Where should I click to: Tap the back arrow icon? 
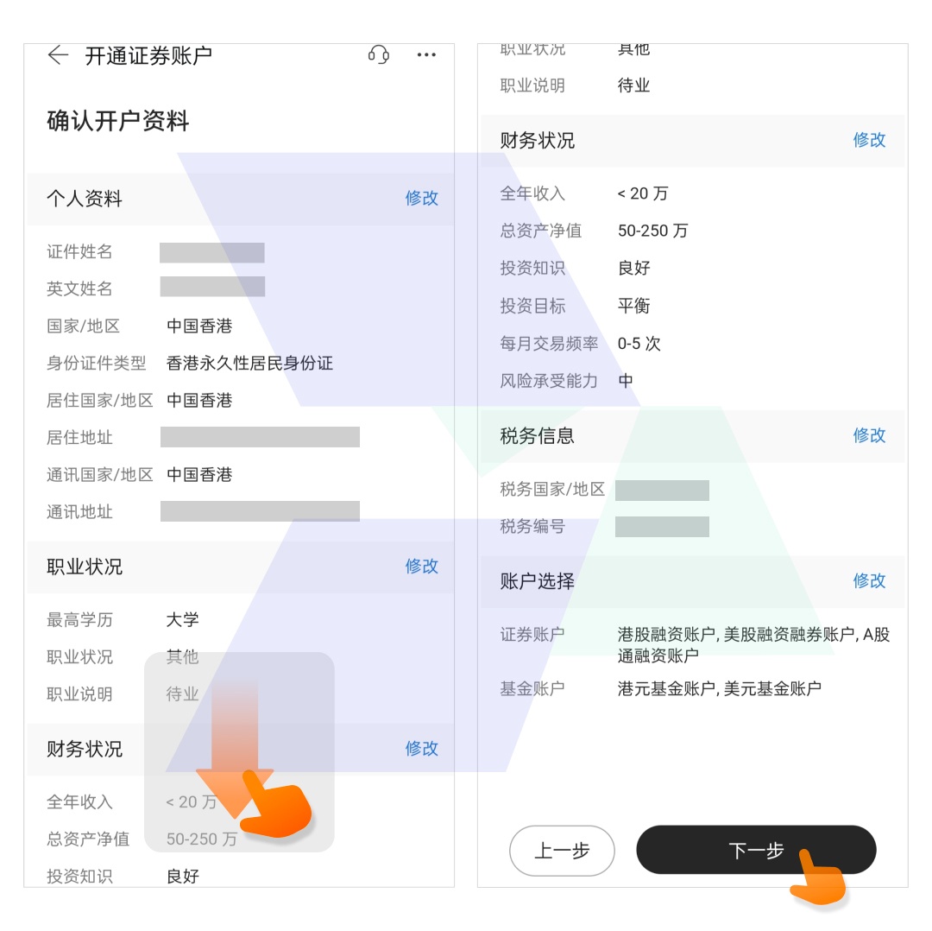(x=59, y=55)
